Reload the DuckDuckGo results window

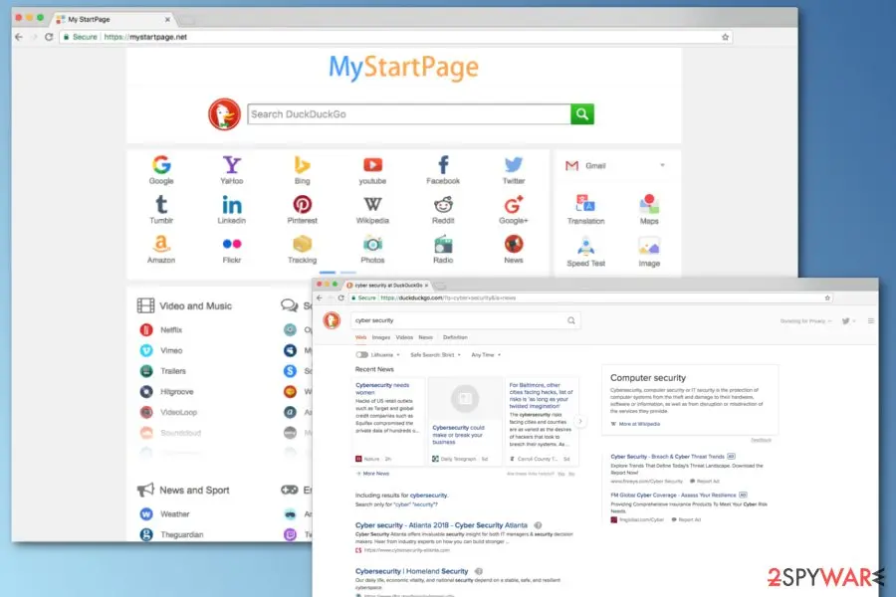[341, 298]
